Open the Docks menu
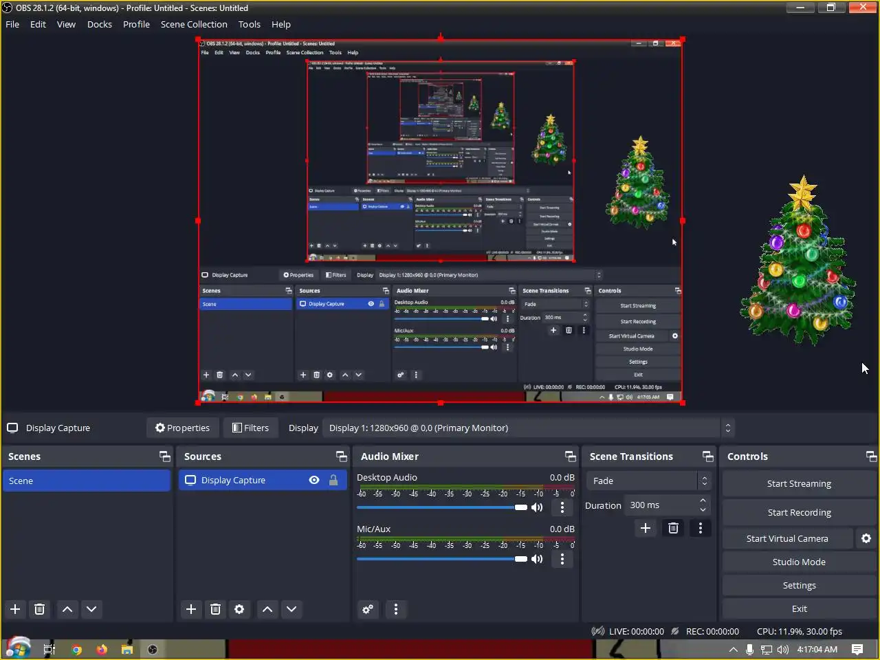 pos(100,24)
